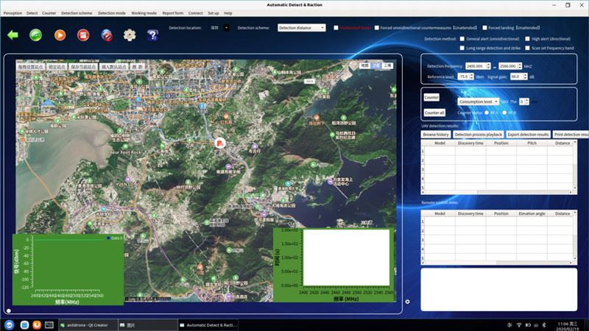Click the Reference level input field
Viewport: 589px width, 331px height.
[465, 76]
